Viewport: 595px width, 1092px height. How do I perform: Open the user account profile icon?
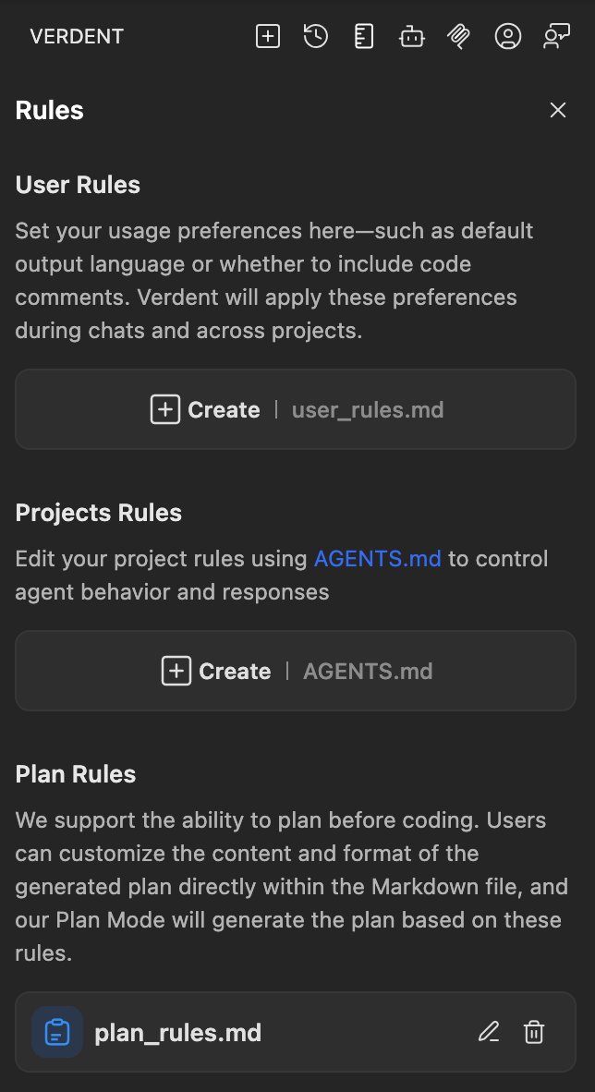click(x=508, y=37)
